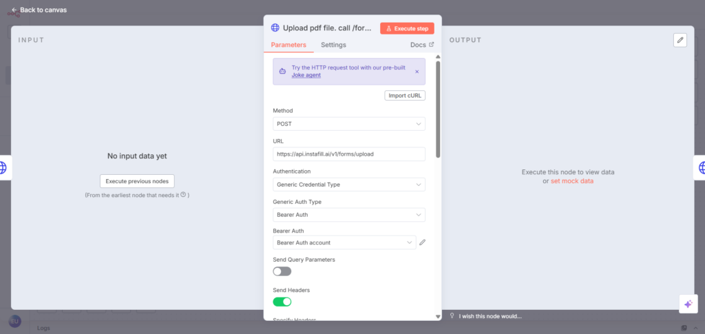Viewport: 705px width, 334px height.
Task: Click the Execute step button
Action: (x=407, y=28)
